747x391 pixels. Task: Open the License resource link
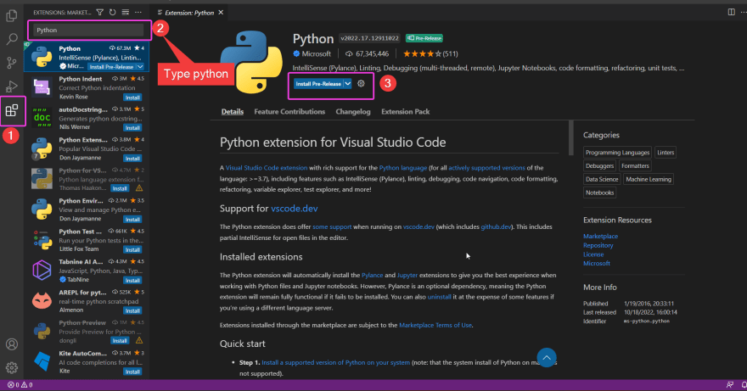tap(593, 254)
